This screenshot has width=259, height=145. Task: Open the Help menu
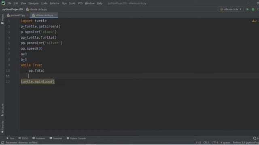coord(100,3)
